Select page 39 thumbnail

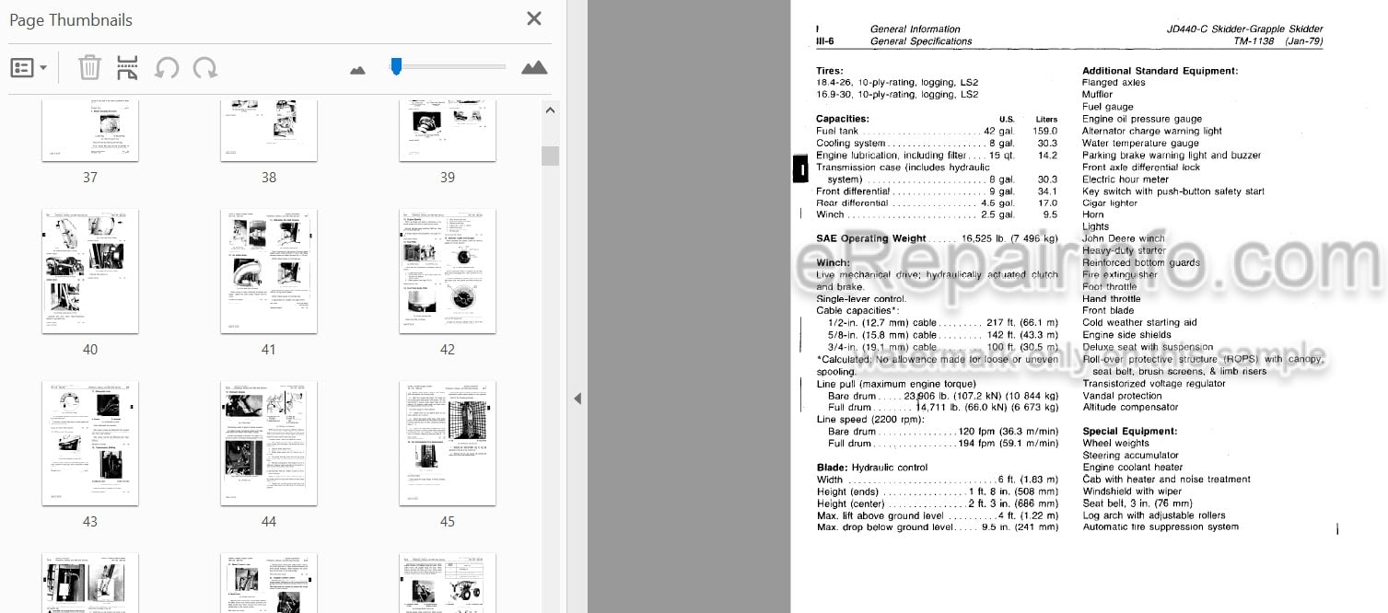[x=448, y=131]
